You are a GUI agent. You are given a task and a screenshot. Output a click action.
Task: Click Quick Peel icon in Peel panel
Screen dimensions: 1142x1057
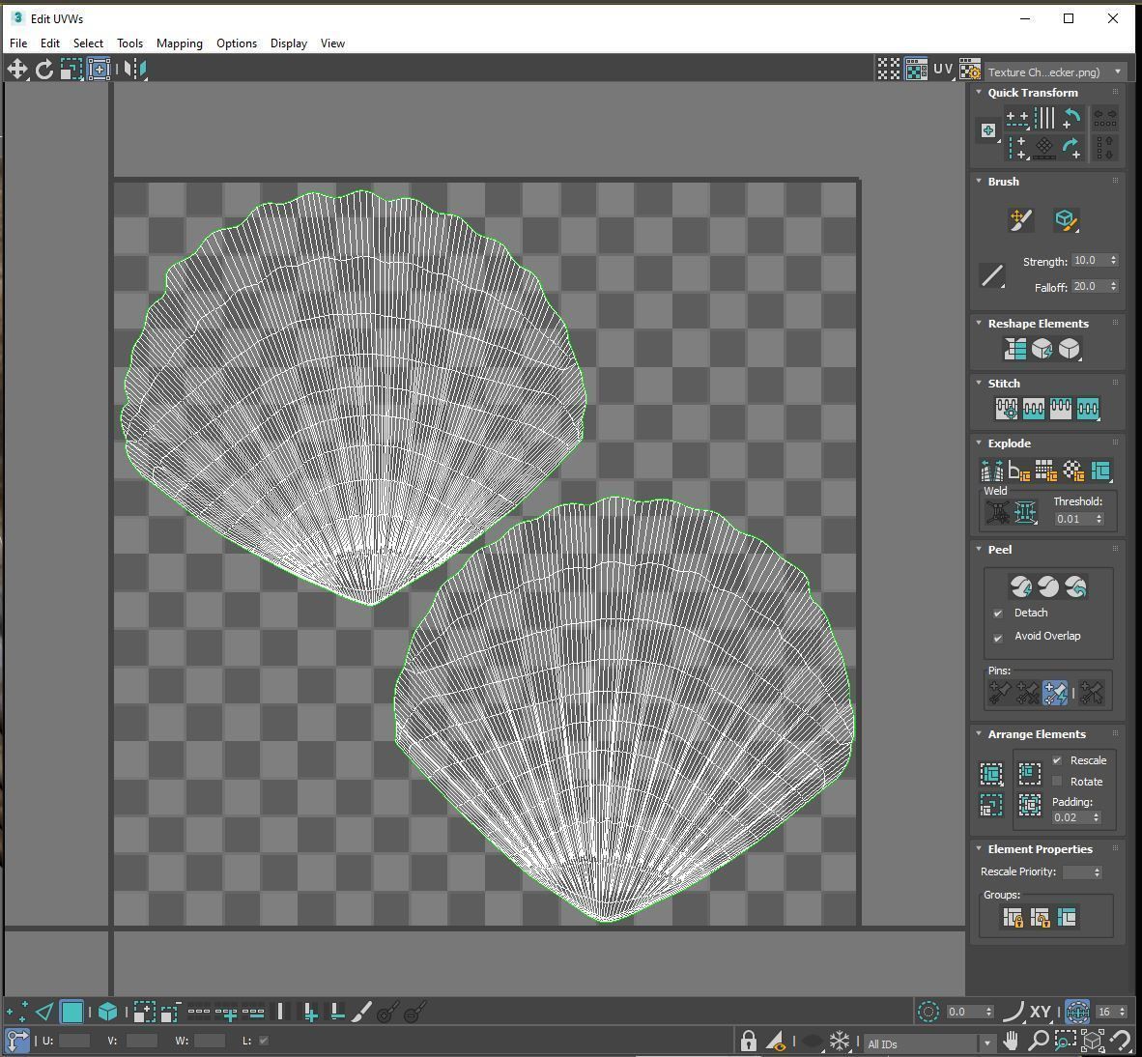pos(1020,586)
